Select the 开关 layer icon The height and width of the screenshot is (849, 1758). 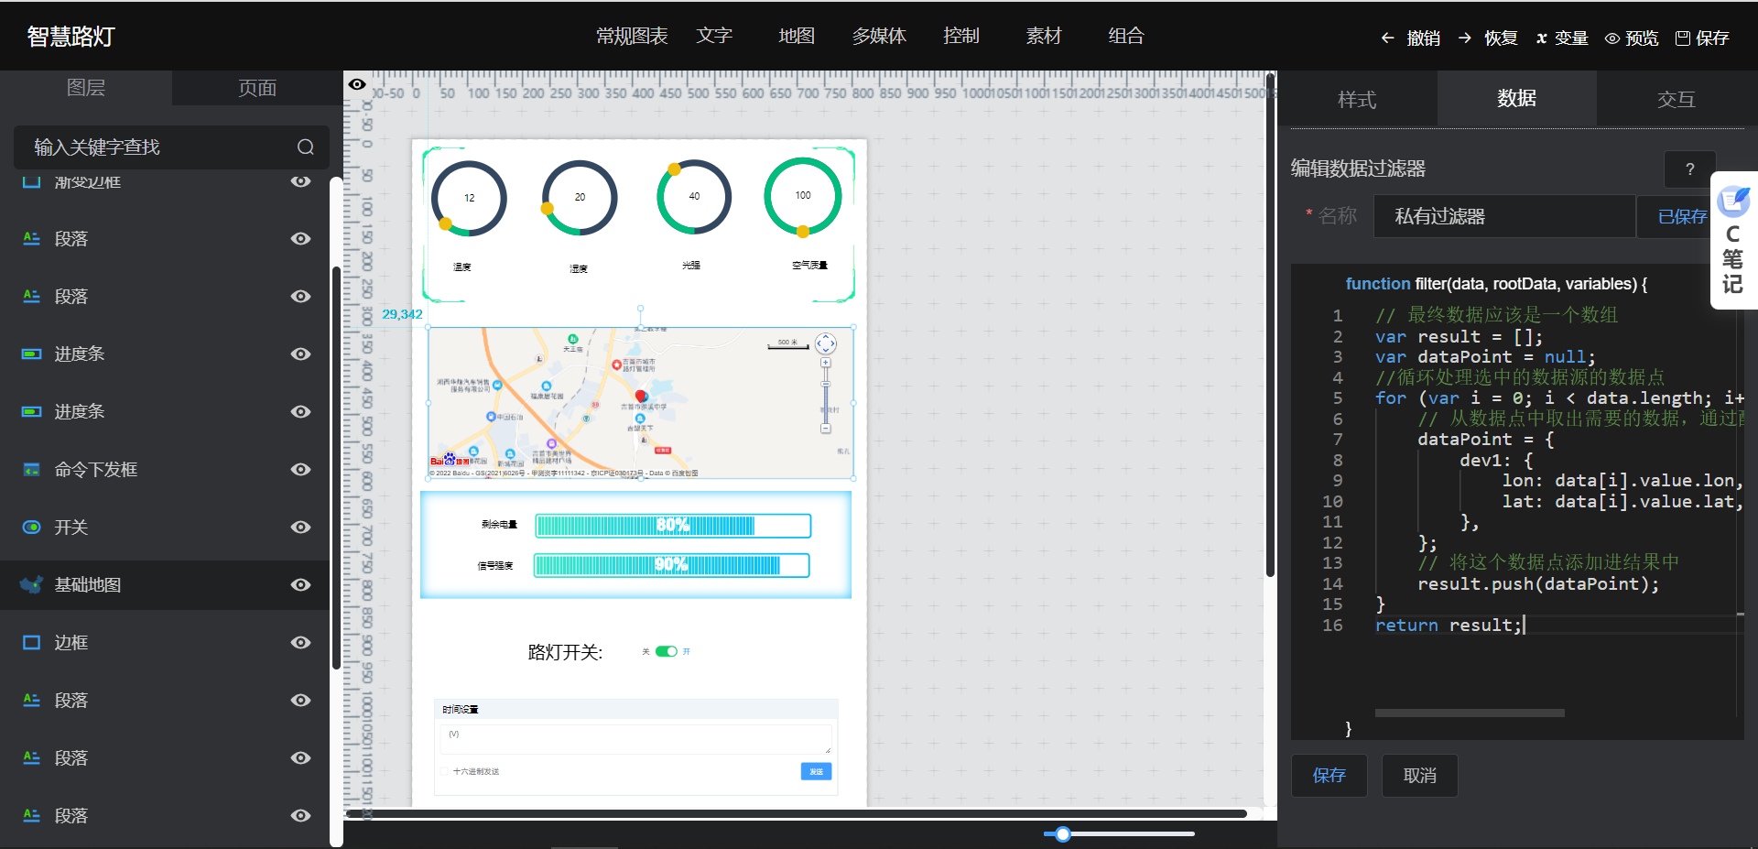click(x=31, y=527)
